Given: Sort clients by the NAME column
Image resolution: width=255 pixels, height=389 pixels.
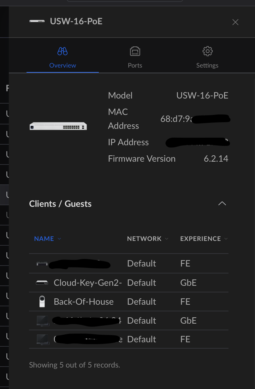Looking at the screenshot, I should coord(44,239).
